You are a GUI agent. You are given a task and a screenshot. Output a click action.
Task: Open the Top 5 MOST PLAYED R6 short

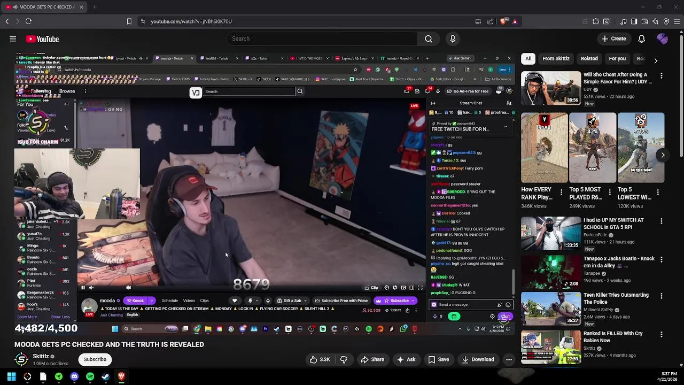pyautogui.click(x=592, y=148)
